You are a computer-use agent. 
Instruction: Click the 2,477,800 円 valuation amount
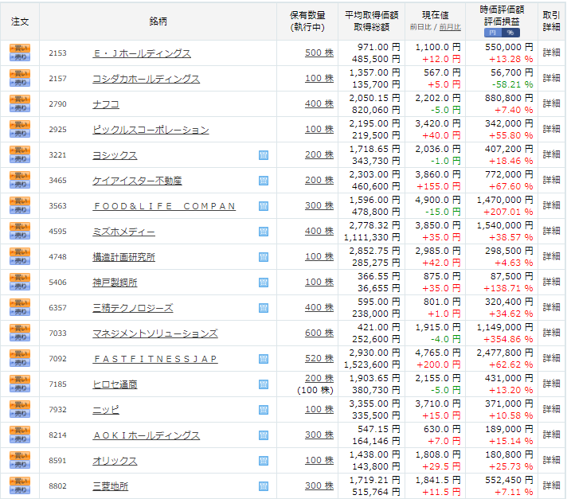[505, 353]
